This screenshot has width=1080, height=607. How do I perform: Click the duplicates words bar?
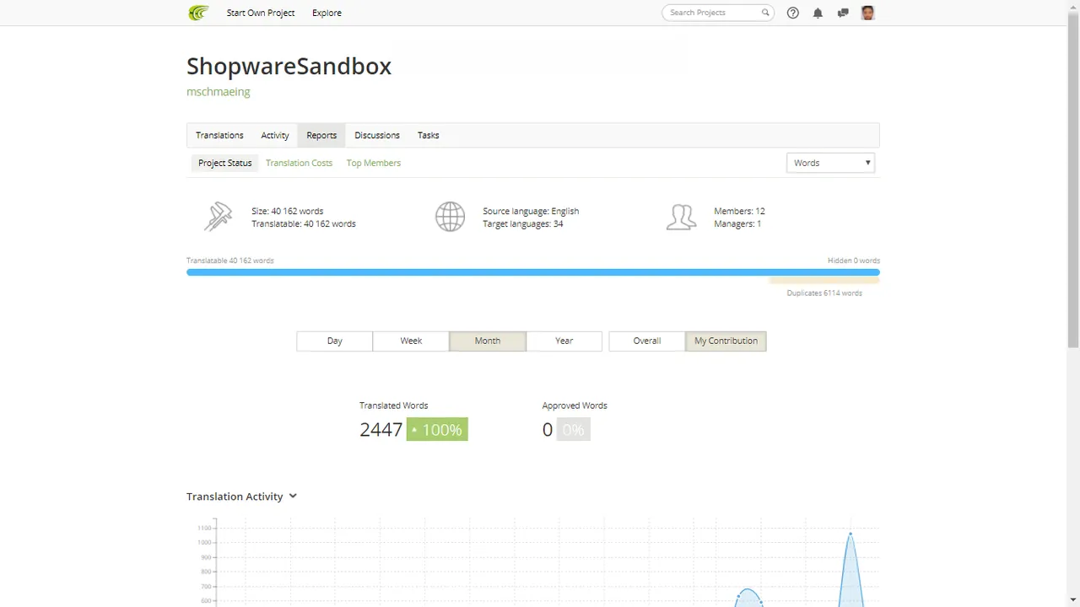[824, 282]
